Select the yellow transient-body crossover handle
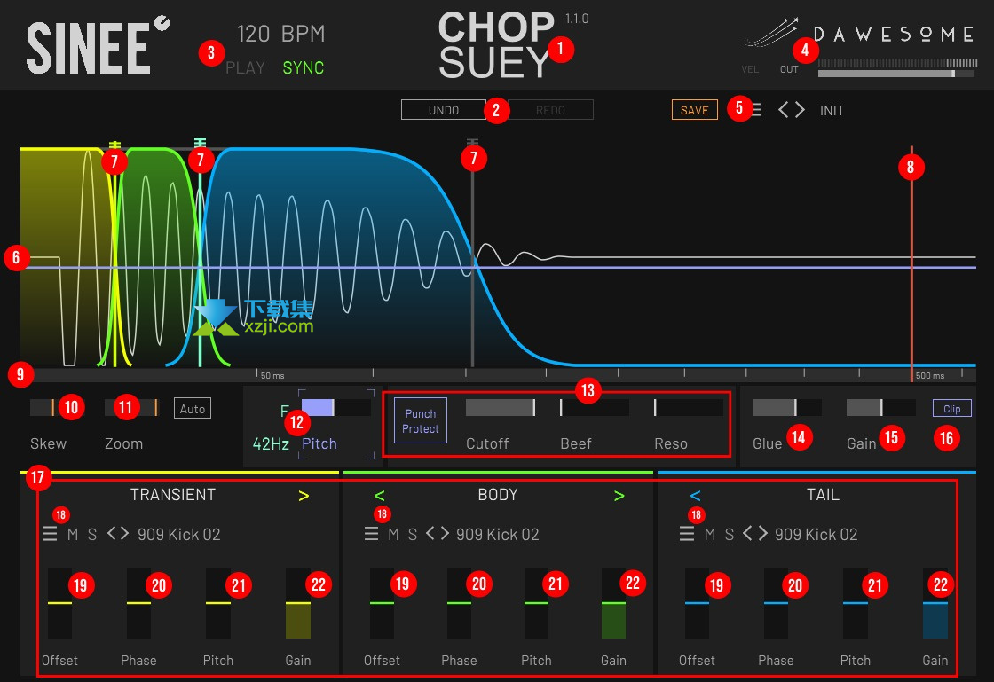Viewport: 994px width, 682px height. coord(114,145)
